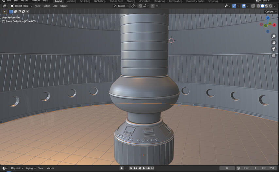Switch to the Sculpting workspace tab

(x=85, y=1)
